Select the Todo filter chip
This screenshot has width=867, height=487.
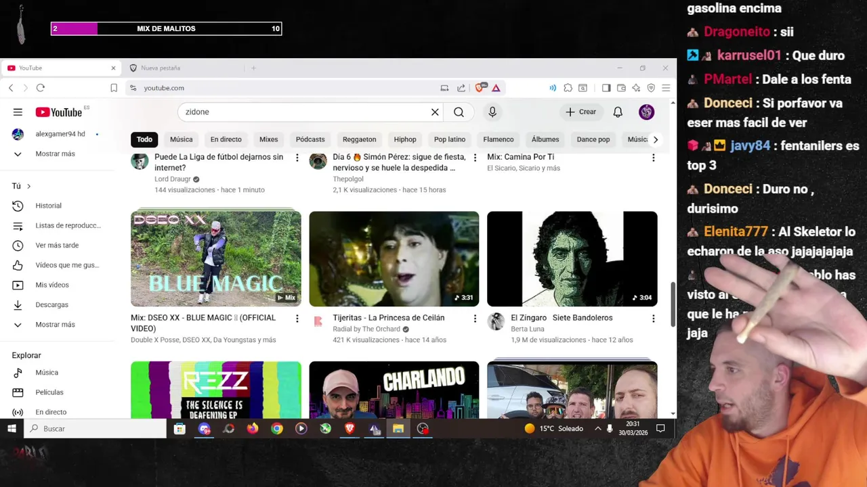pyautogui.click(x=144, y=139)
